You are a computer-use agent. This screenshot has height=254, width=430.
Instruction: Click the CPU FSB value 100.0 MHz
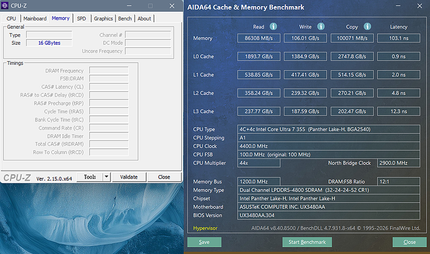329,154
